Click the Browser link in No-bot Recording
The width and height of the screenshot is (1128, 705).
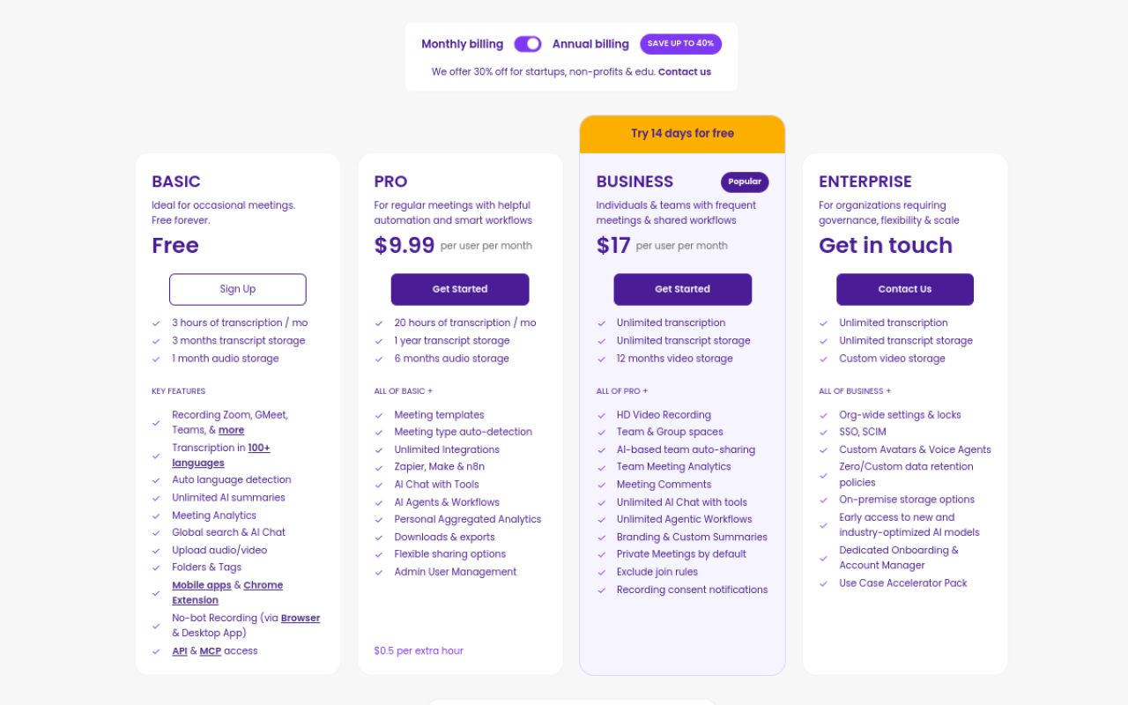(300, 618)
